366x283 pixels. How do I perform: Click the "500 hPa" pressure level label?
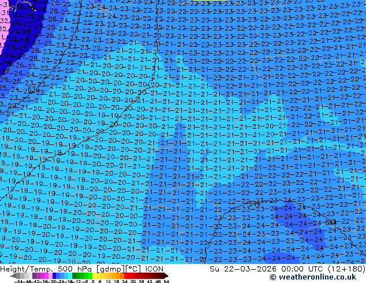click(x=76, y=269)
